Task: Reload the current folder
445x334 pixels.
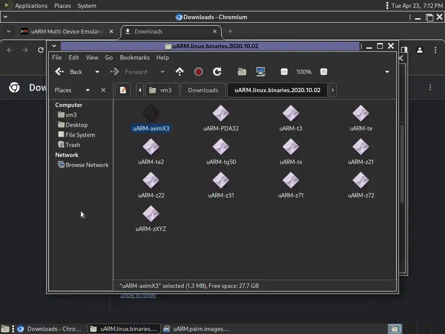Action: pyautogui.click(x=217, y=72)
